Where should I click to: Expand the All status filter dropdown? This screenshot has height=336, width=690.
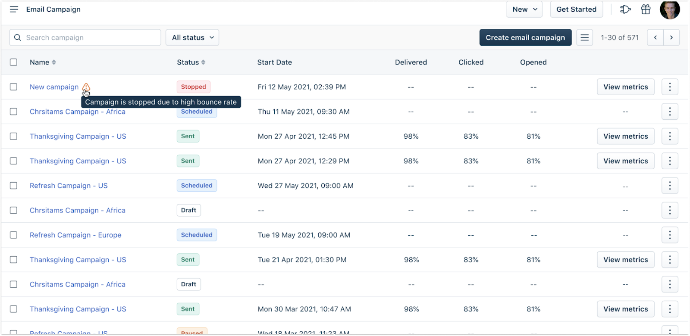(192, 37)
